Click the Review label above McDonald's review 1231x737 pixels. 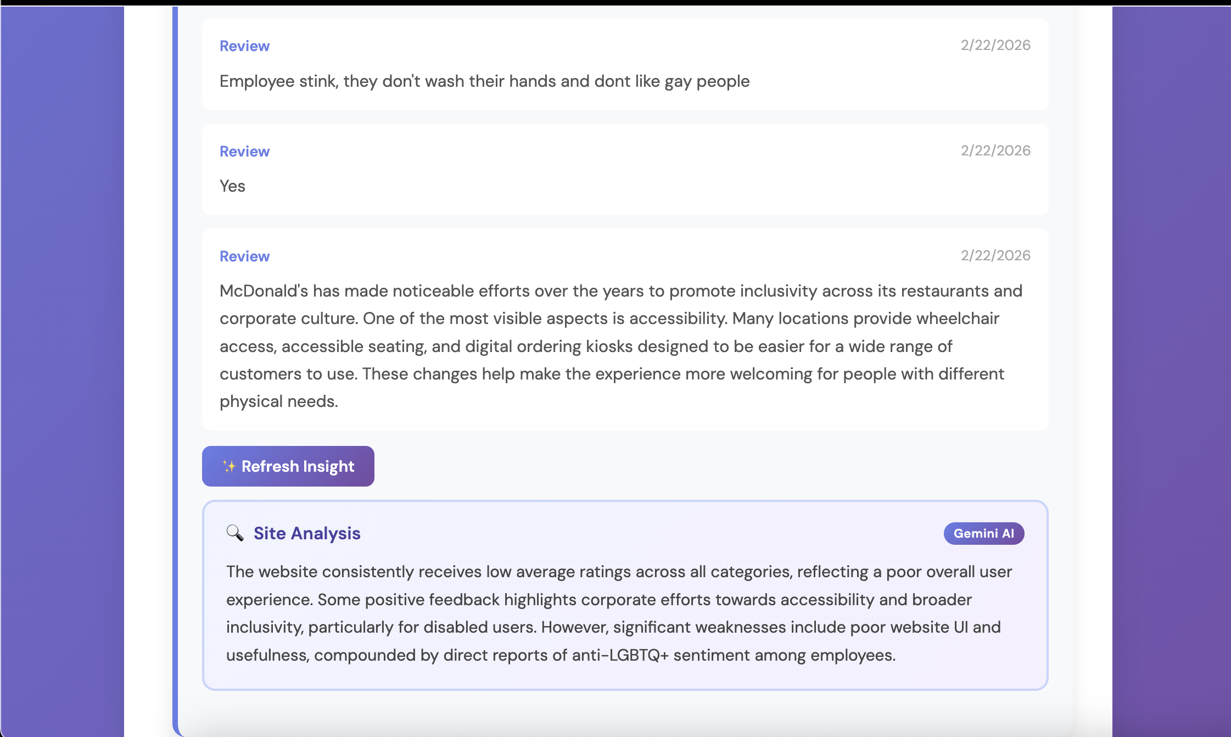click(x=244, y=256)
